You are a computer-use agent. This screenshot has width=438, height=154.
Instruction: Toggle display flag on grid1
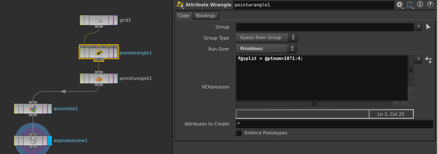coord(116,20)
